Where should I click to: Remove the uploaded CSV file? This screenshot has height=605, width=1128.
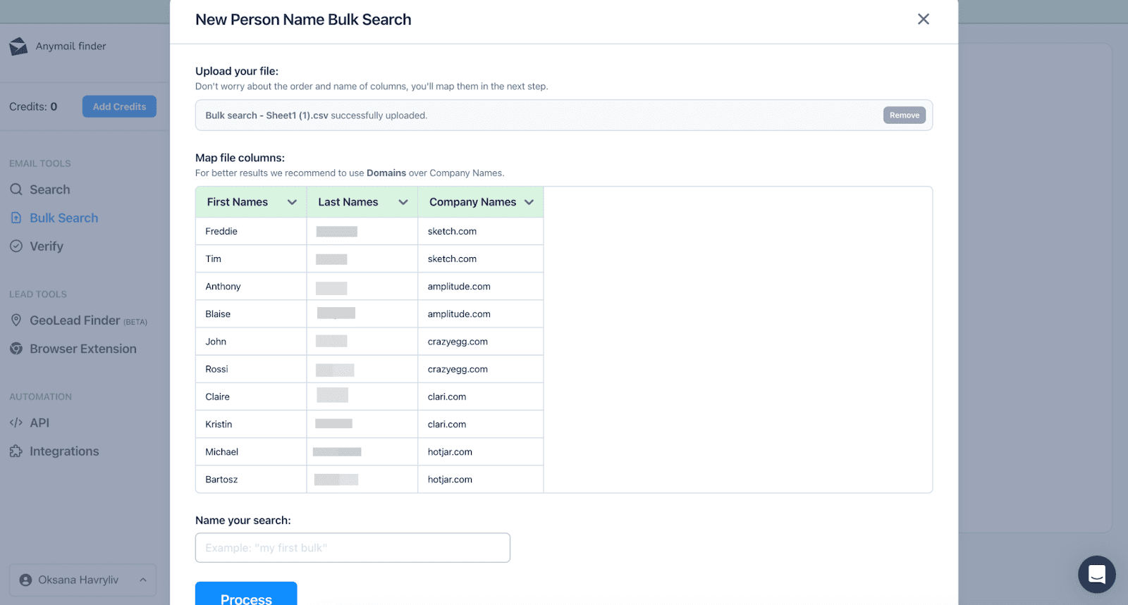click(904, 116)
